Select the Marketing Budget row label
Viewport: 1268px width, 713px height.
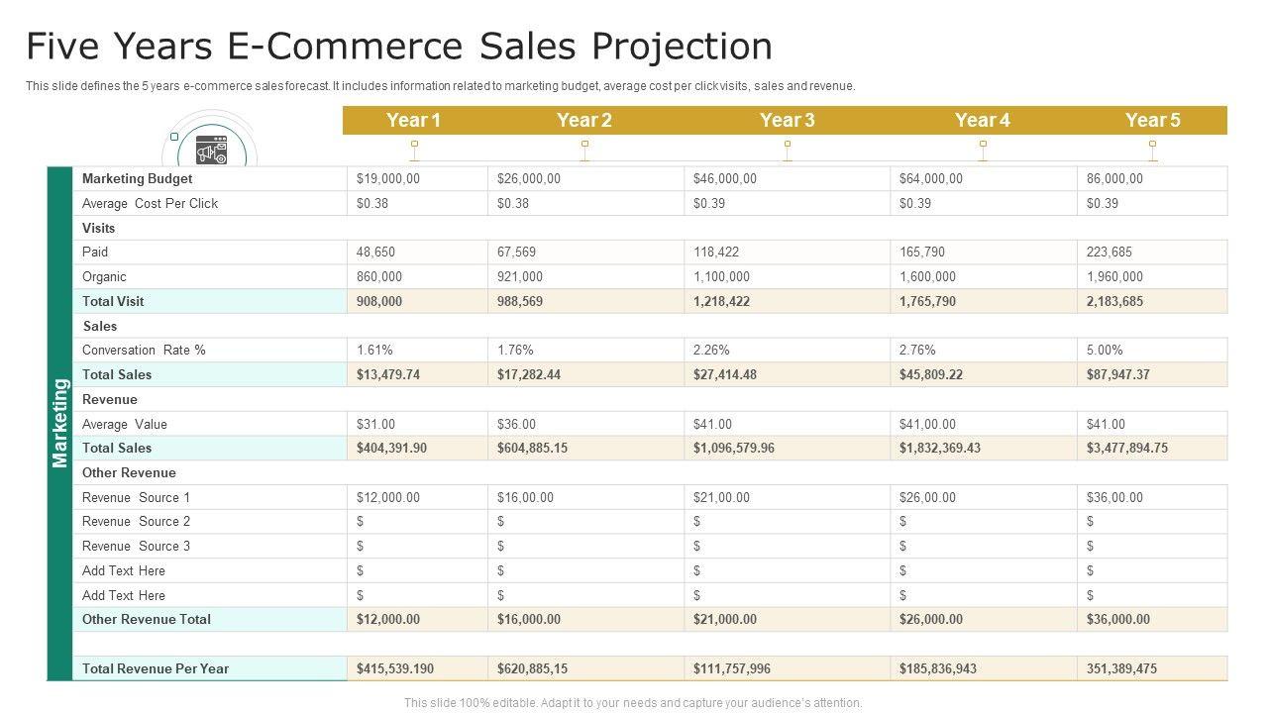137,179
